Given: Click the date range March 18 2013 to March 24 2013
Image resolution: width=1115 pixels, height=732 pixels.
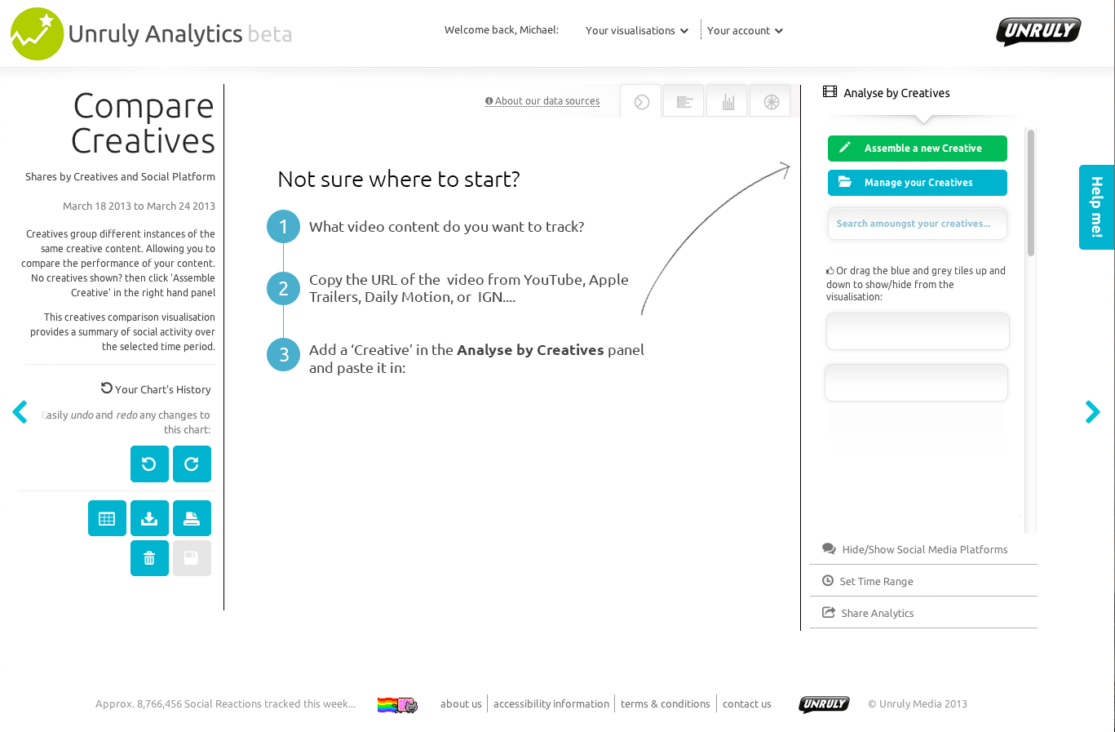Looking at the screenshot, I should tap(139, 206).
